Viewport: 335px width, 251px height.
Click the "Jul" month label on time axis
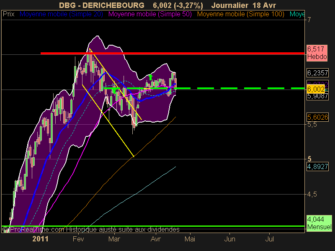[x=270, y=239]
